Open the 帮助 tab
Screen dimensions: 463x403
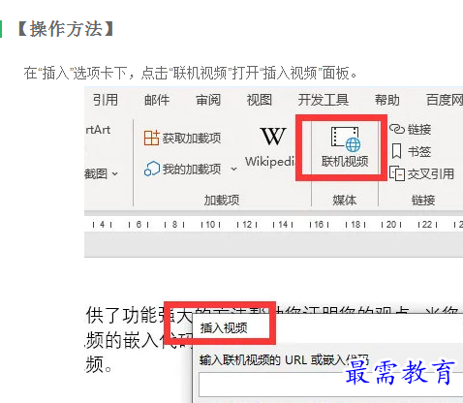(387, 100)
